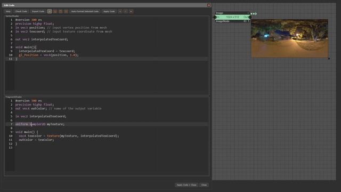Close the Edit Code dialog with red X

(x=209, y=5)
